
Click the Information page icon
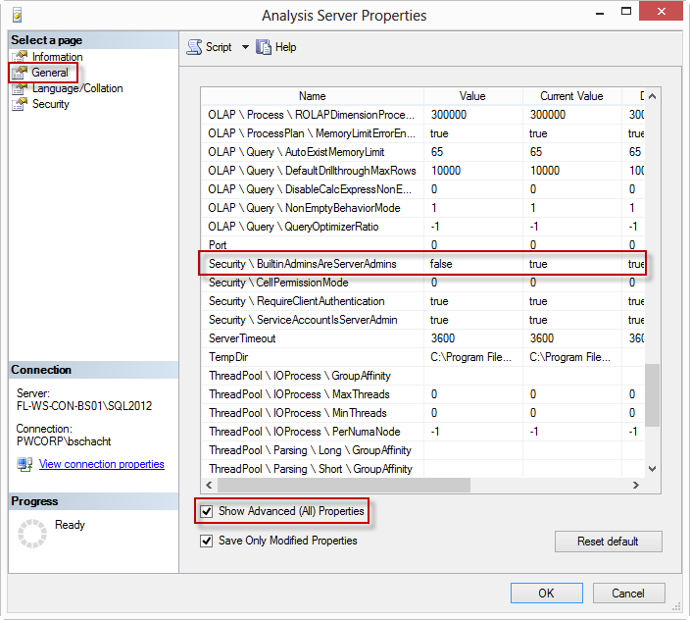pos(20,57)
